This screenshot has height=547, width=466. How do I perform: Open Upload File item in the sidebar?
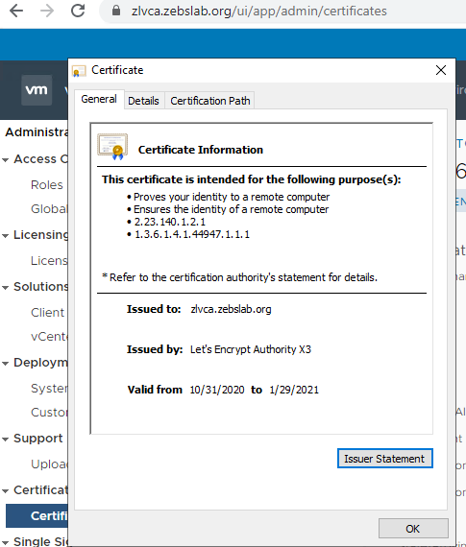[x=49, y=464]
